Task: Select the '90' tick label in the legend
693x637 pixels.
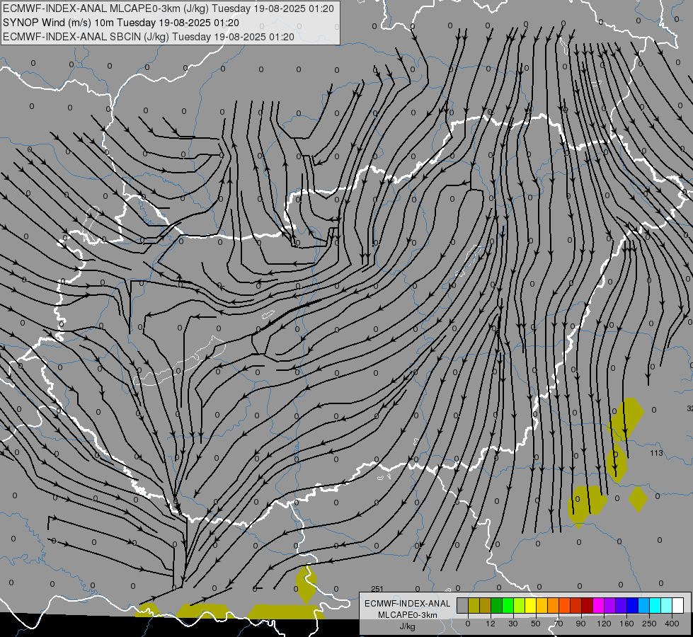Action: click(x=581, y=624)
